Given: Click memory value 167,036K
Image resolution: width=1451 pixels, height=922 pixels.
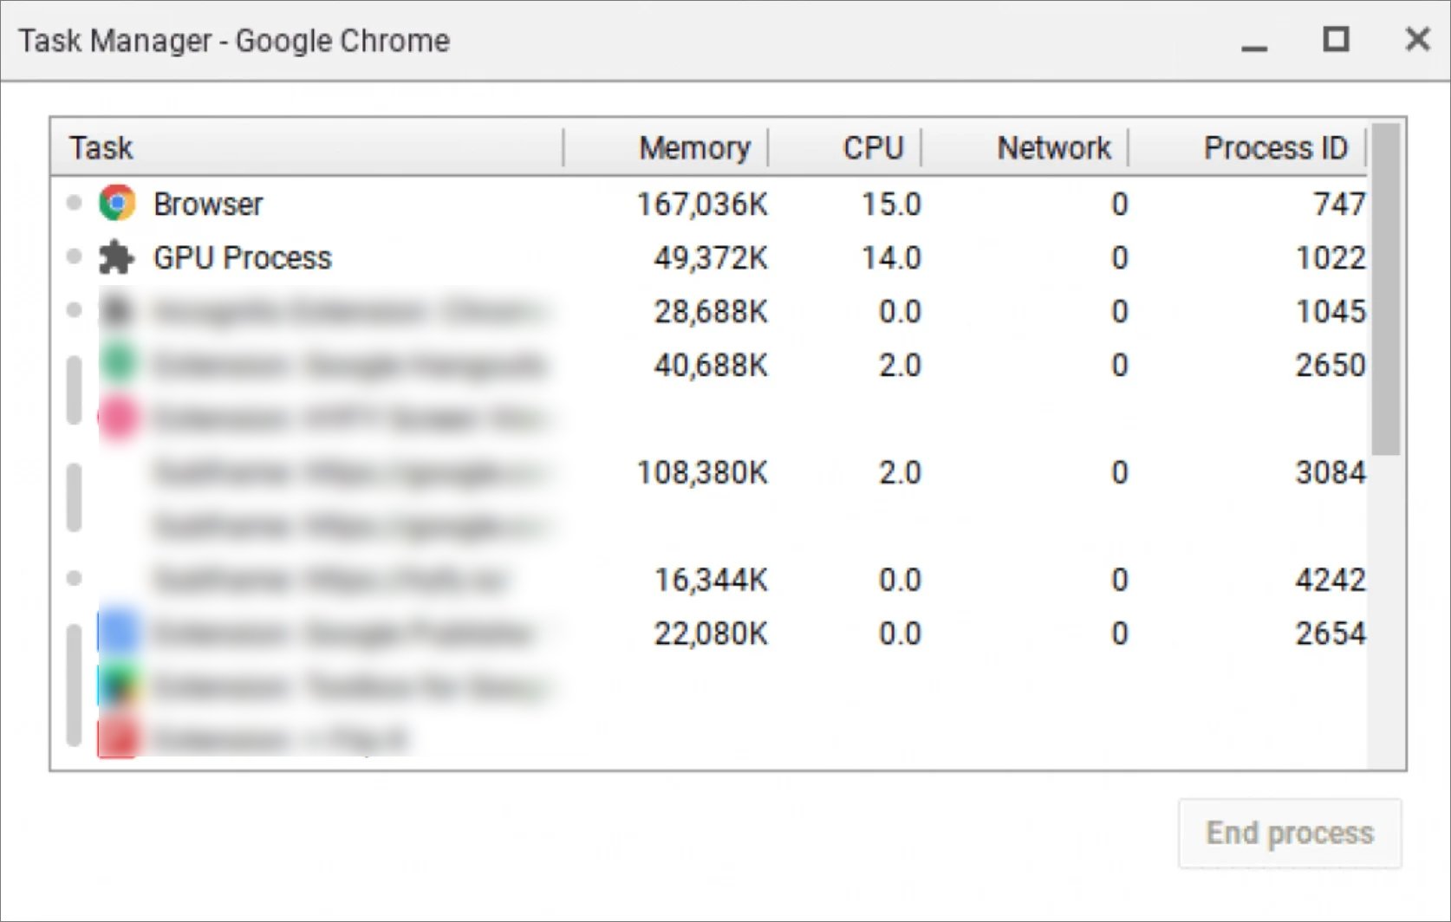Looking at the screenshot, I should click(x=702, y=205).
